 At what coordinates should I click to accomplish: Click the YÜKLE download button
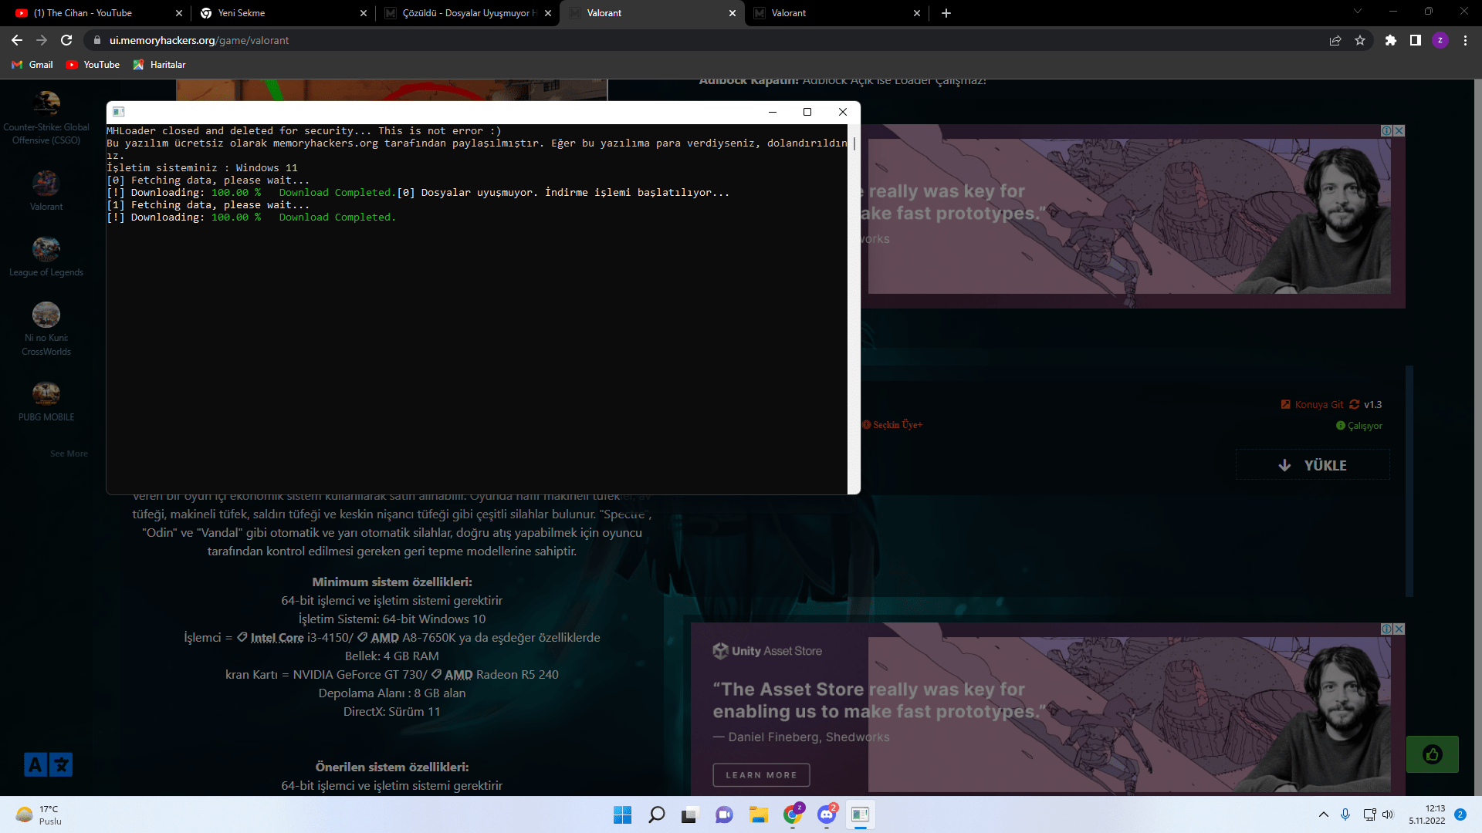tap(1313, 465)
